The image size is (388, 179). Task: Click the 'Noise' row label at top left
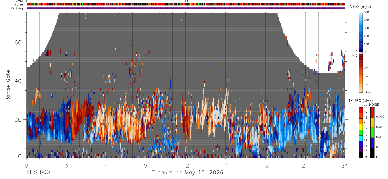(18, 4)
